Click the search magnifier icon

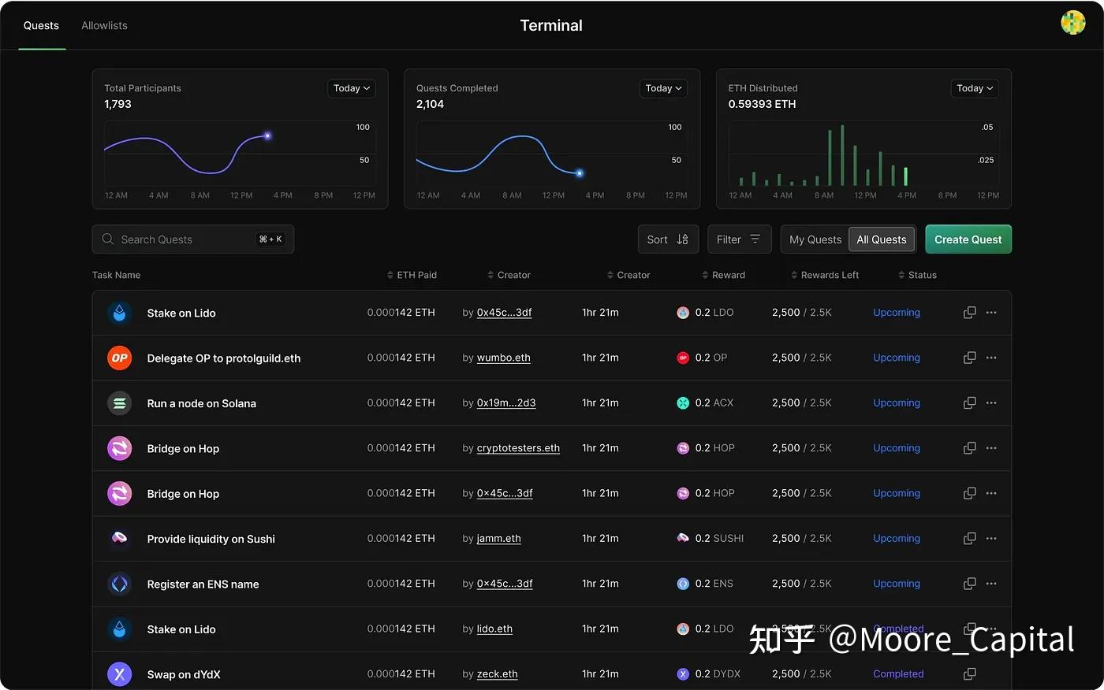[x=108, y=239]
